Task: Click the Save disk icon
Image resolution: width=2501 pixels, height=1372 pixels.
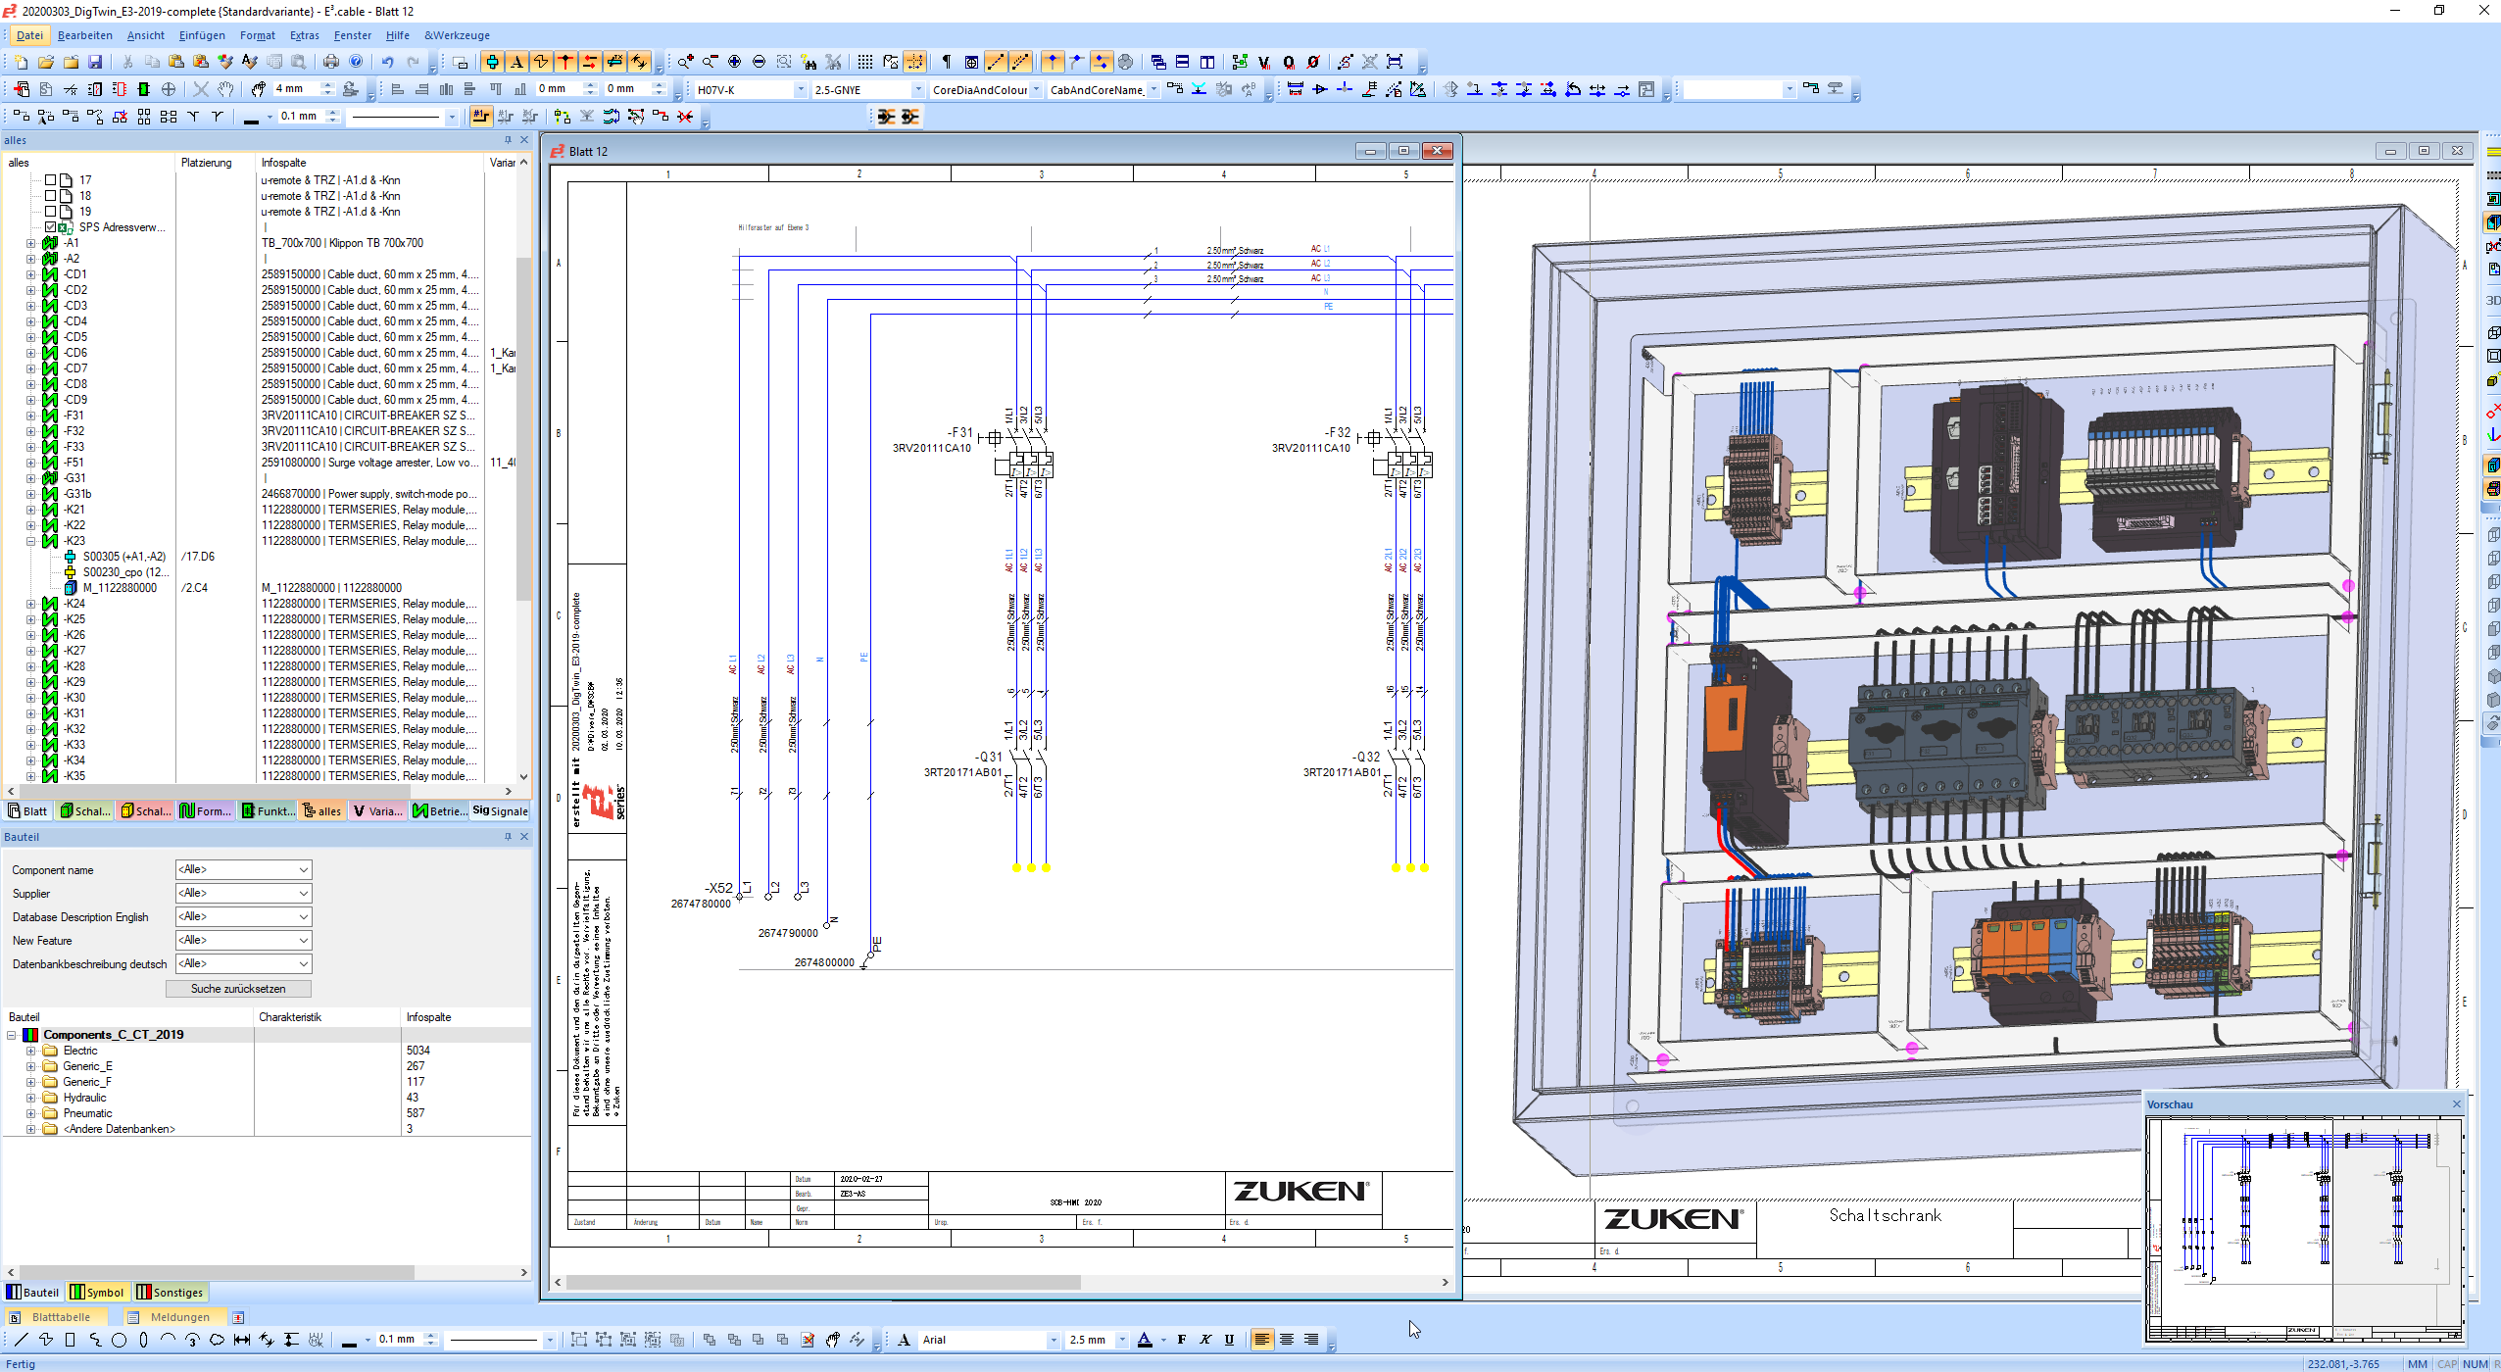Action: click(95, 62)
